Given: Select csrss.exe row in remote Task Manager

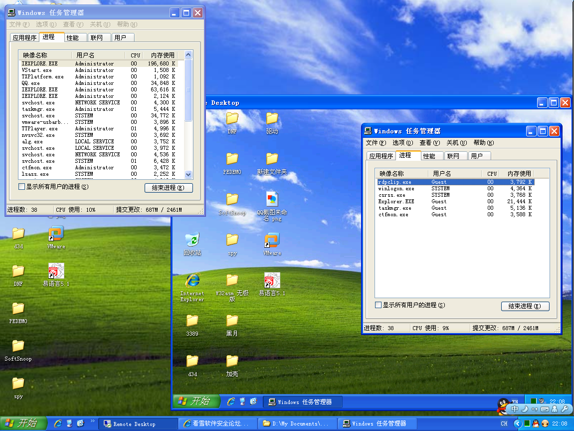Looking at the screenshot, I should [455, 195].
